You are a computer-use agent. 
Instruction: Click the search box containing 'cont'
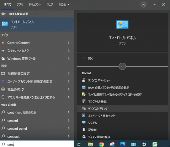(x=37, y=144)
